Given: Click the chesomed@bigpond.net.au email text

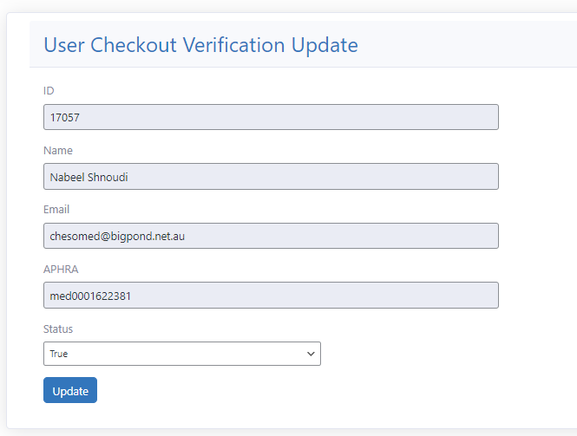Looking at the screenshot, I should 116,236.
